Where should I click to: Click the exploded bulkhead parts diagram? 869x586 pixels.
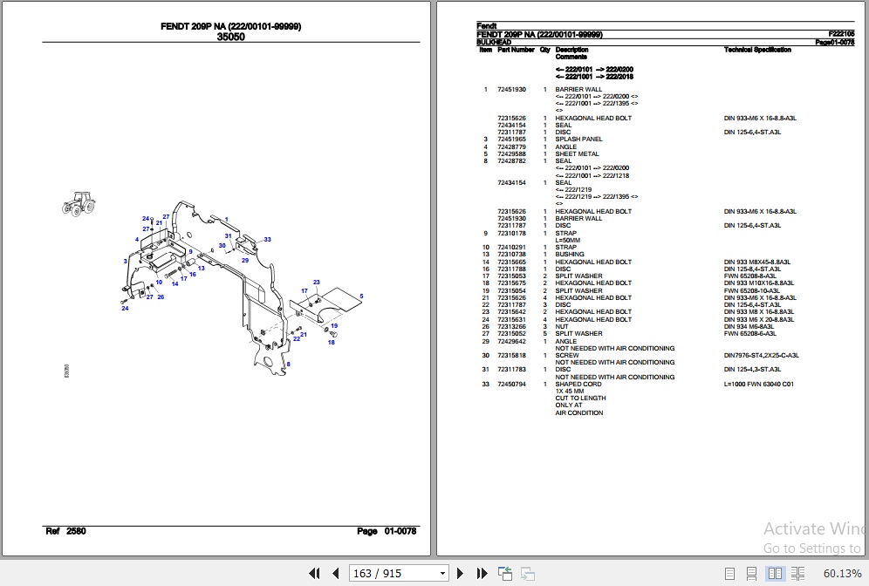tap(241, 288)
